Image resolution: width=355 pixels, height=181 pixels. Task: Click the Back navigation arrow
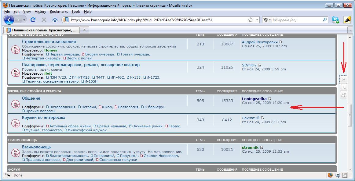tap(9, 20)
